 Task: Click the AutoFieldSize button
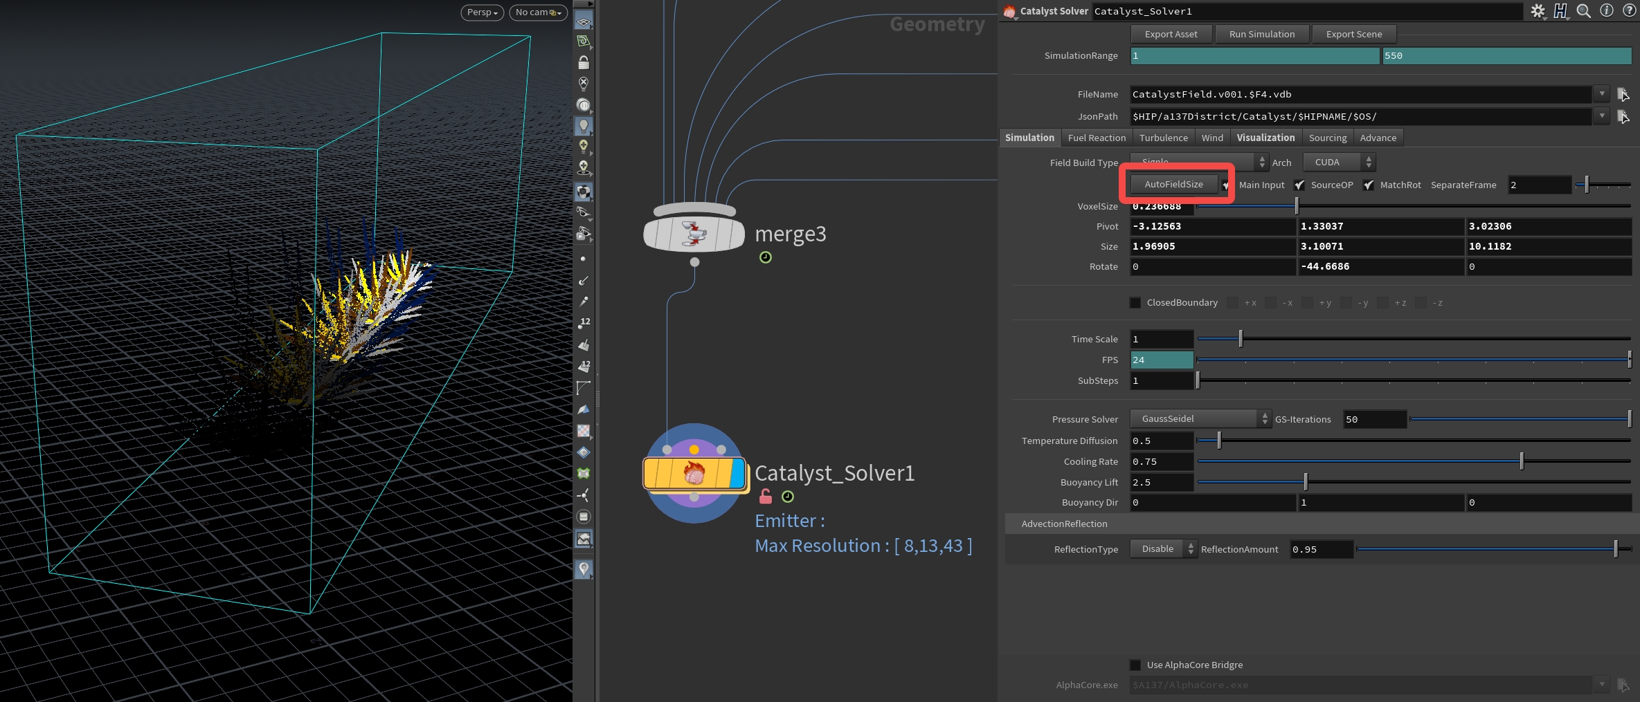tap(1173, 185)
